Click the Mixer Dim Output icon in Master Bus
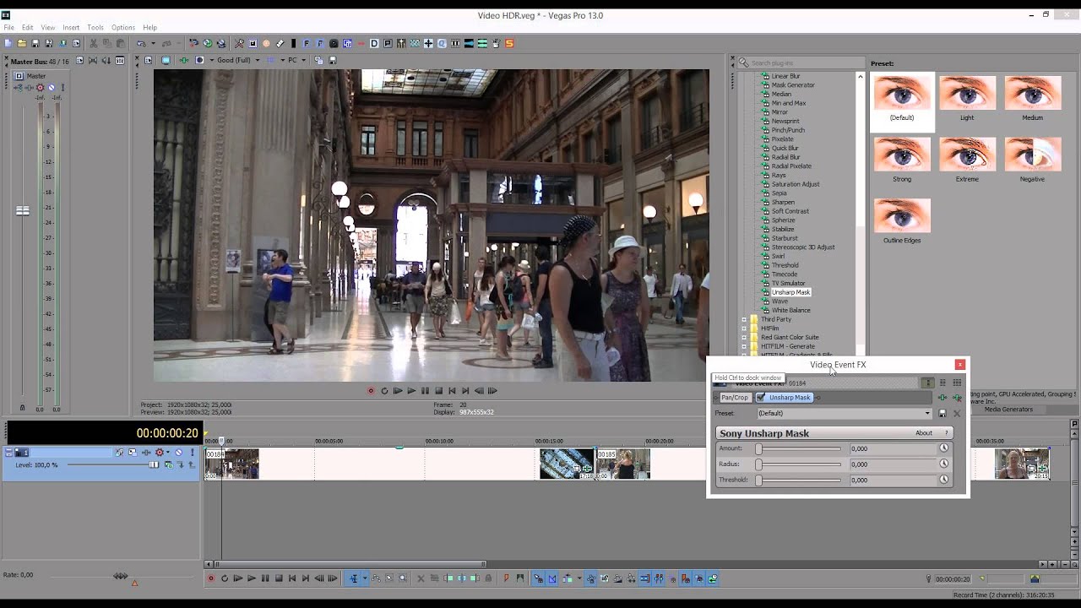 [106, 60]
